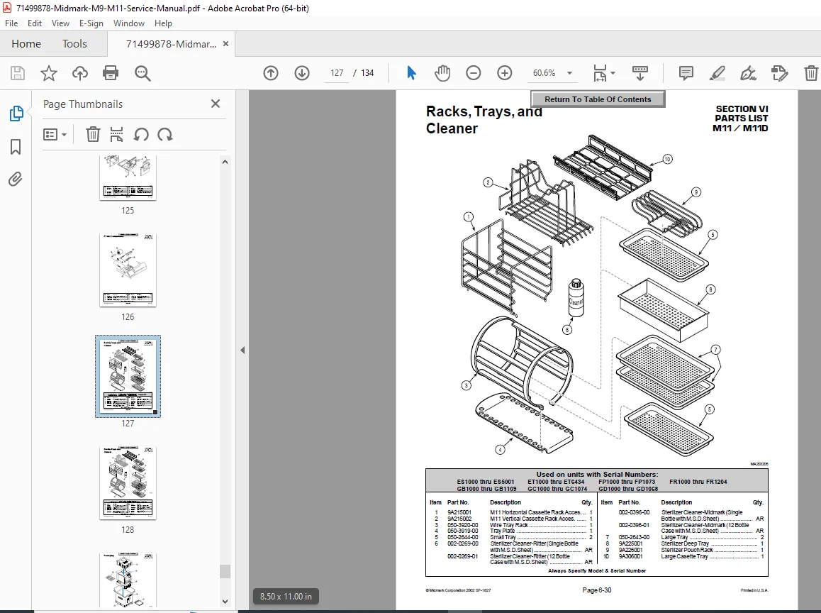Click the 'Racks, Trays, and Cleaner' heading
This screenshot has width=821, height=613.
coord(484,120)
